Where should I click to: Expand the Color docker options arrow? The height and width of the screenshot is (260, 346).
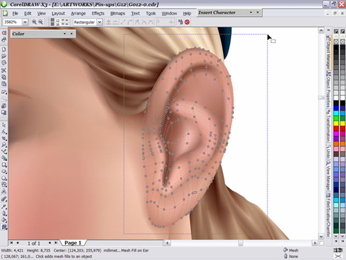64,34
